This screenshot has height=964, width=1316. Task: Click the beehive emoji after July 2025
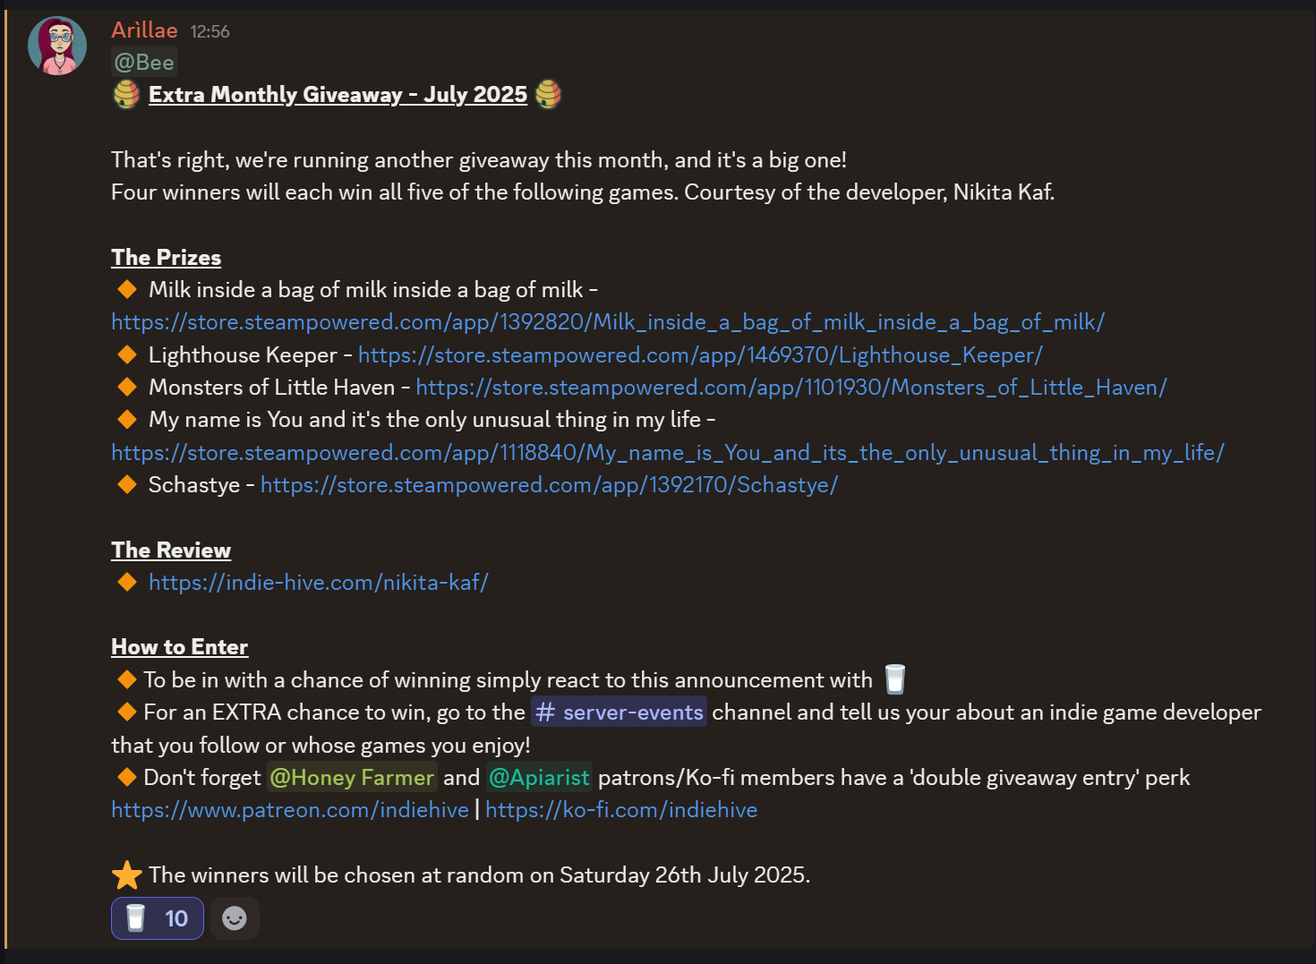click(x=548, y=94)
